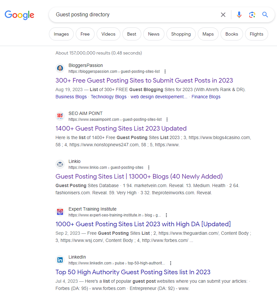Click seoaimpoint.com URL breadcrumb
The height and width of the screenshot is (302, 277).
point(115,119)
